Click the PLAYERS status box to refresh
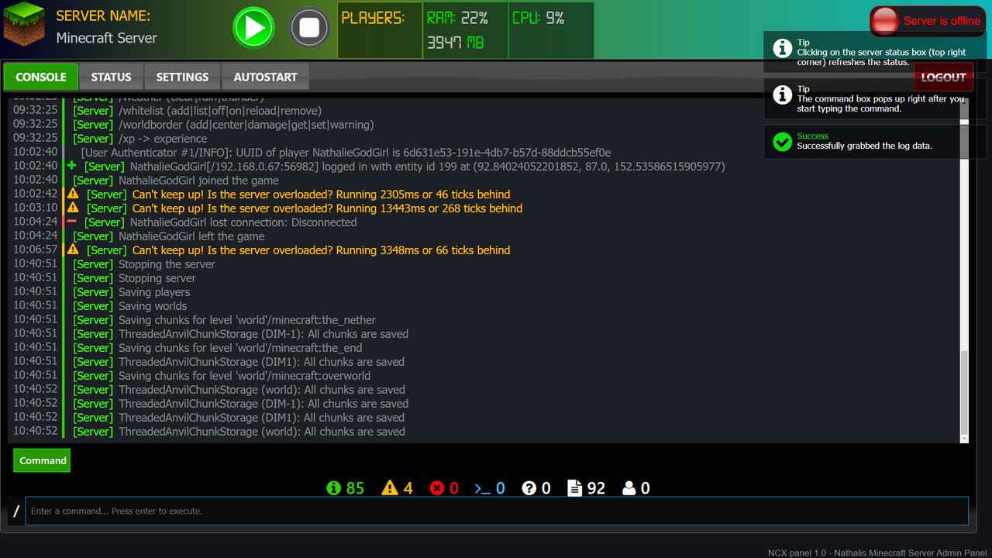Screen dimensions: 992x558 coord(379,29)
